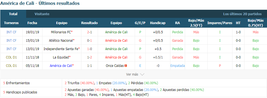Viewport: 267px width, 98px height.
Task: Open the 2-1 result of Millonarios match
Action: pos(90,32)
